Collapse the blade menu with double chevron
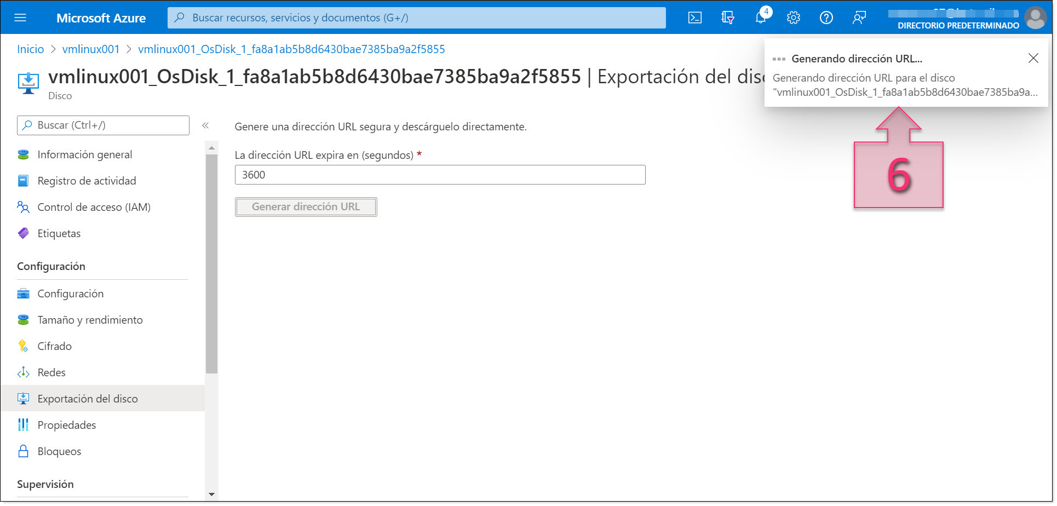The height and width of the screenshot is (506, 1057). coord(206,125)
